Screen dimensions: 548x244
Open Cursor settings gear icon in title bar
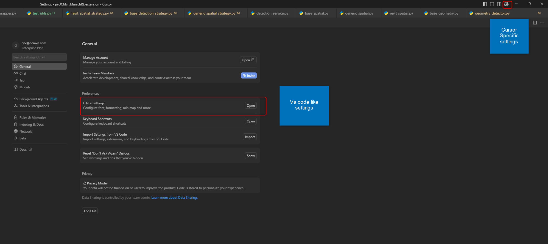[506, 4]
